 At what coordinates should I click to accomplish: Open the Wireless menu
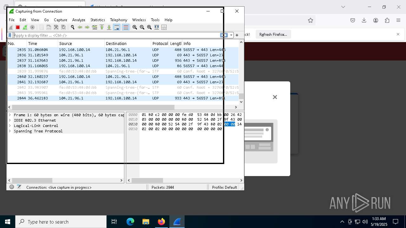139,20
